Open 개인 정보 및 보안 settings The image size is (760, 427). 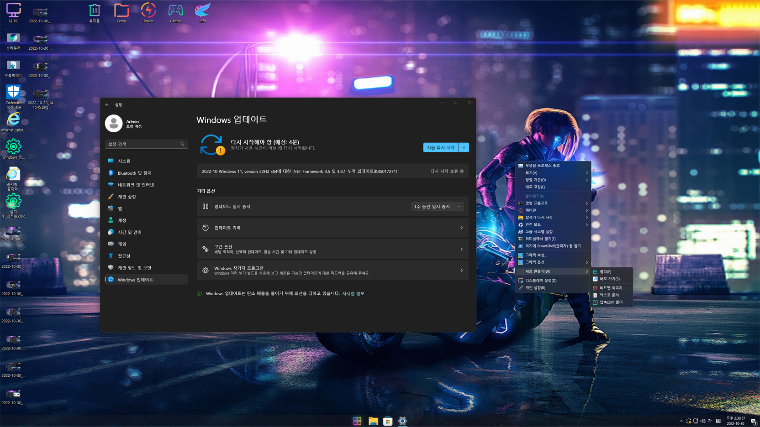(x=146, y=268)
